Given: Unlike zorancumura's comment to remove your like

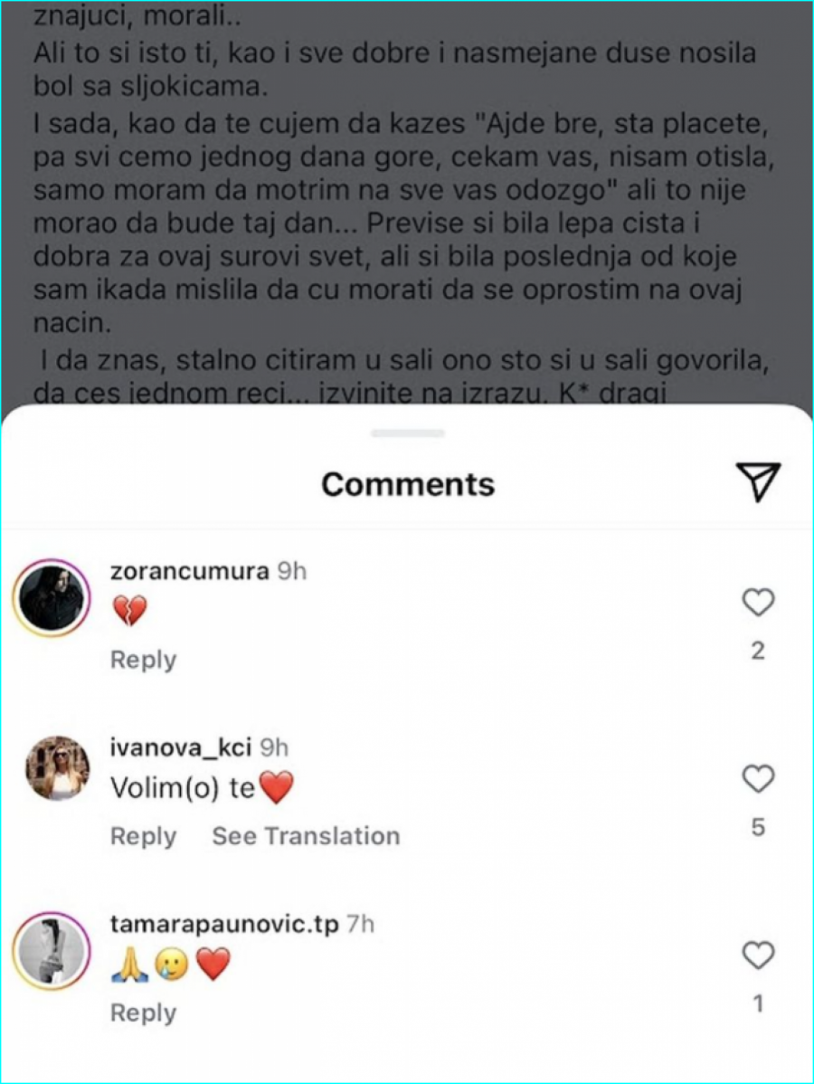Looking at the screenshot, I should 758,601.
